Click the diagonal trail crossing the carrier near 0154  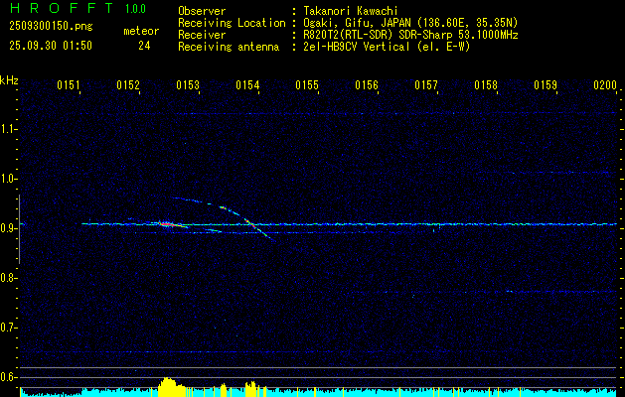(x=251, y=225)
